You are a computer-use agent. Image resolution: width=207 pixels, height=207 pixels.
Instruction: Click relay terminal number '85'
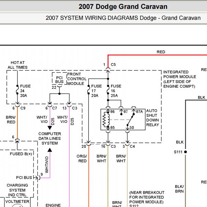[x=112, y=127]
